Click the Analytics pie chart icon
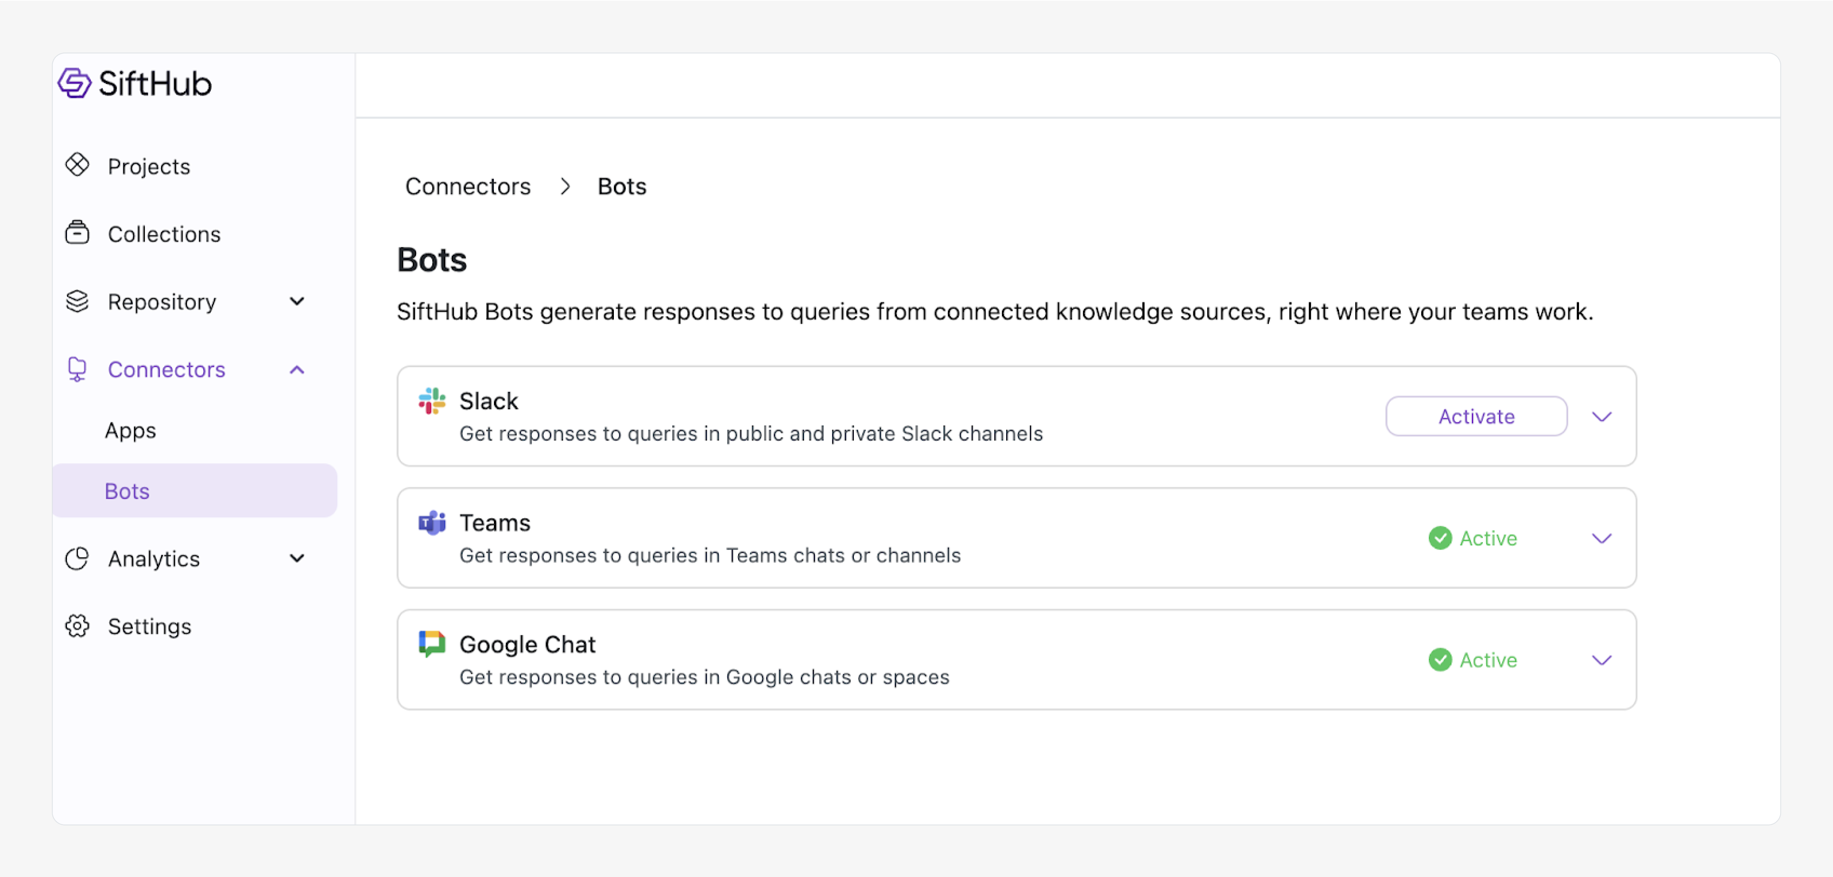This screenshot has width=1833, height=877. coord(77,558)
